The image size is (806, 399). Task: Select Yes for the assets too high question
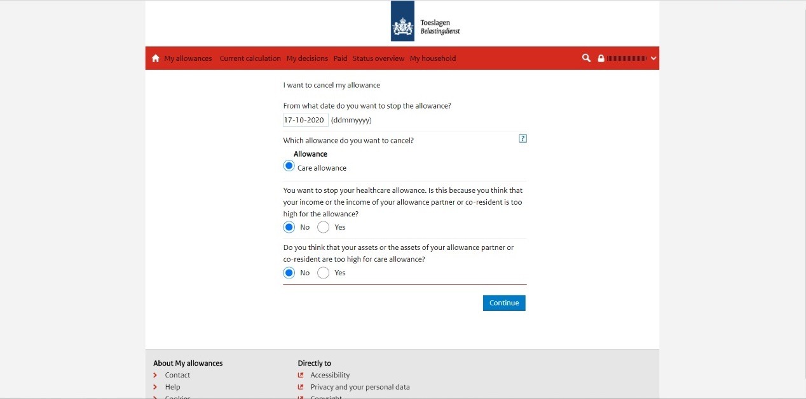click(x=323, y=273)
